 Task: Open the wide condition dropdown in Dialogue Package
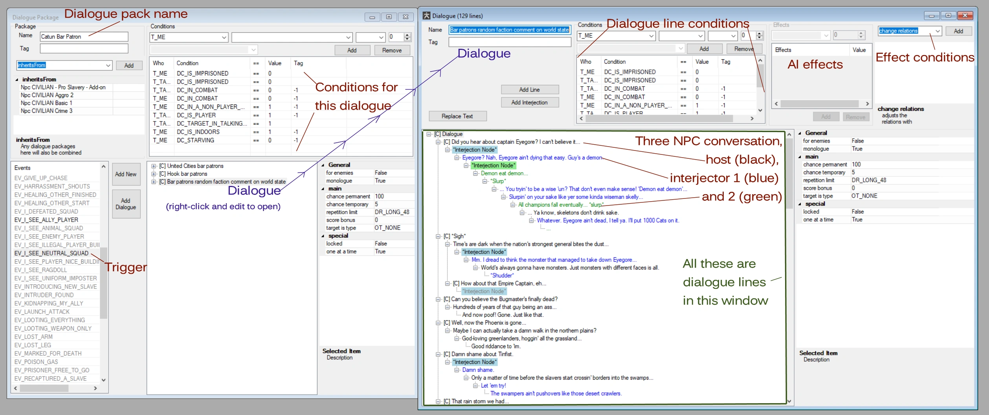tap(348, 37)
